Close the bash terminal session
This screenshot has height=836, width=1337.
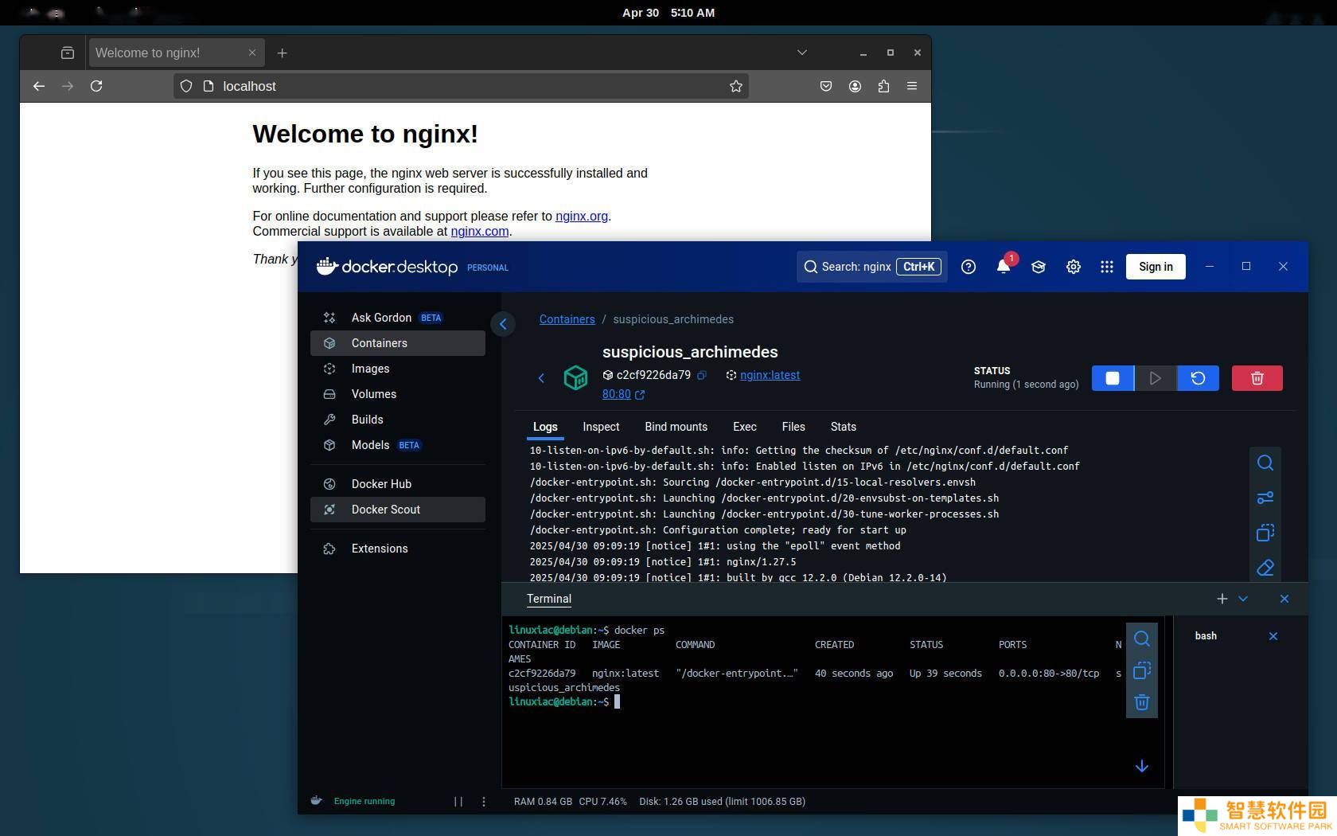pyautogui.click(x=1273, y=636)
